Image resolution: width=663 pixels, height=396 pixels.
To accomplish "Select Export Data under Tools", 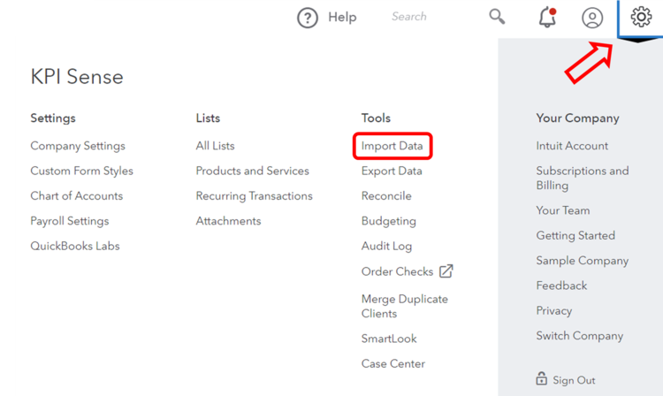I will click(392, 171).
